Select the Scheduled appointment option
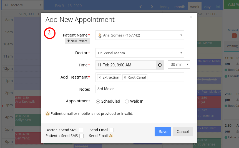This screenshot has height=148, width=239. [x=98, y=101]
